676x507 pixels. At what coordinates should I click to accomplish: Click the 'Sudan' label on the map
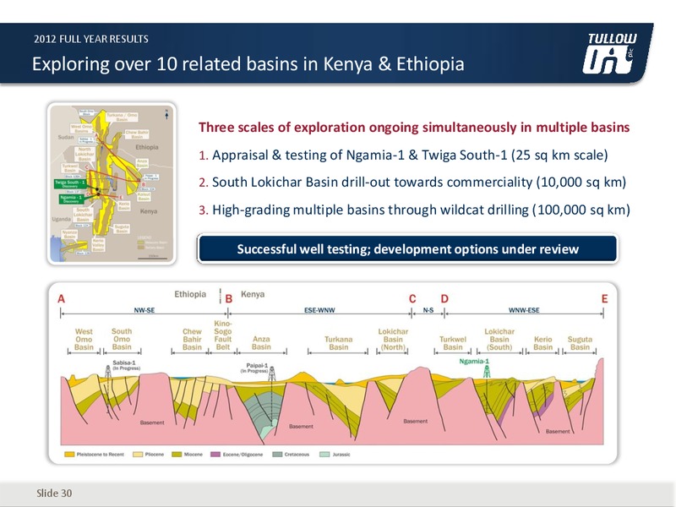66,137
